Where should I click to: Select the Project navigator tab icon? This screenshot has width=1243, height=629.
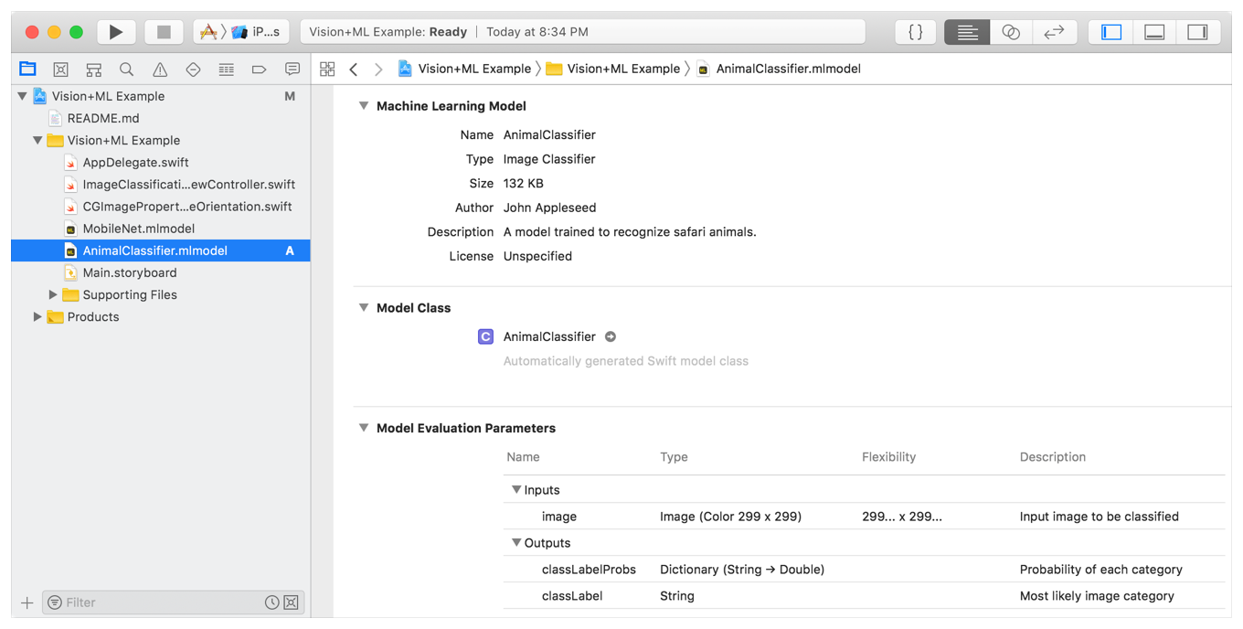pos(27,69)
